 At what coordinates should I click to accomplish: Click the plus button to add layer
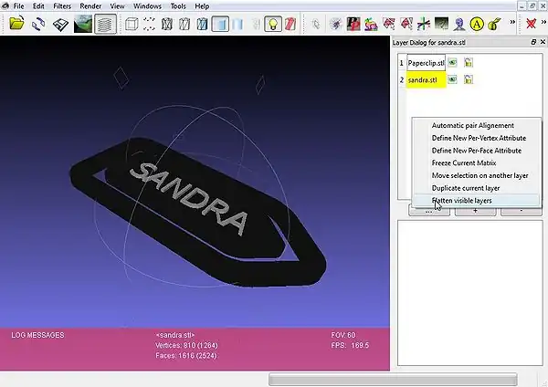[482, 212]
